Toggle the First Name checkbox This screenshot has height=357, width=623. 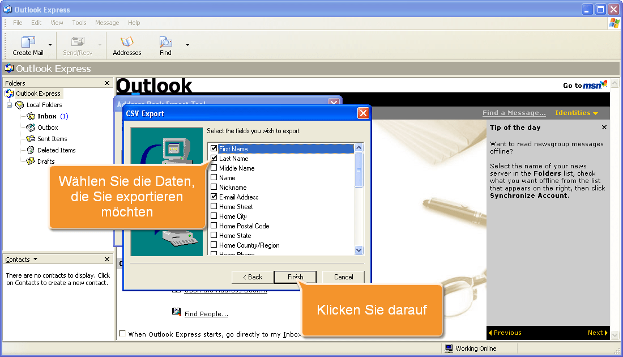click(214, 148)
